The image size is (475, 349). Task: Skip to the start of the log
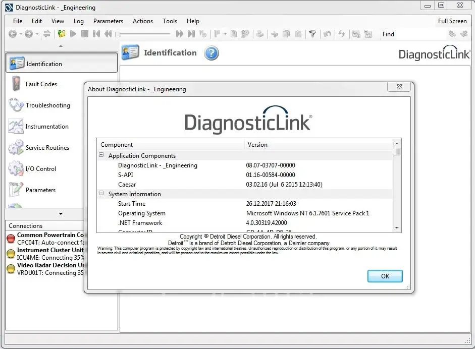tap(96, 34)
